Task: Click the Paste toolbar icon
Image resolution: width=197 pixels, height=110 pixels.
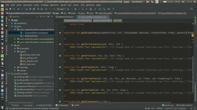Action: click(34, 9)
